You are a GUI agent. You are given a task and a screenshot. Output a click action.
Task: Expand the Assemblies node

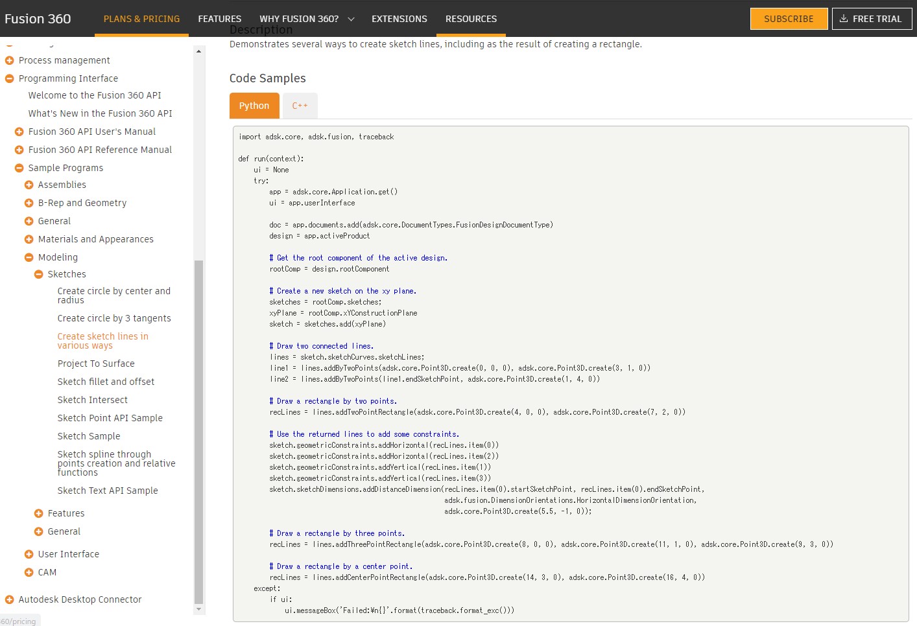tap(29, 185)
